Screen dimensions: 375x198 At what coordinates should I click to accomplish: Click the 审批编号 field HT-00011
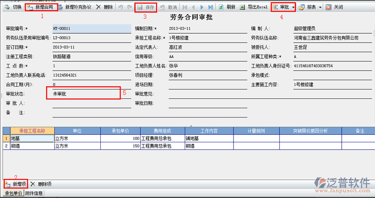tap(92, 29)
